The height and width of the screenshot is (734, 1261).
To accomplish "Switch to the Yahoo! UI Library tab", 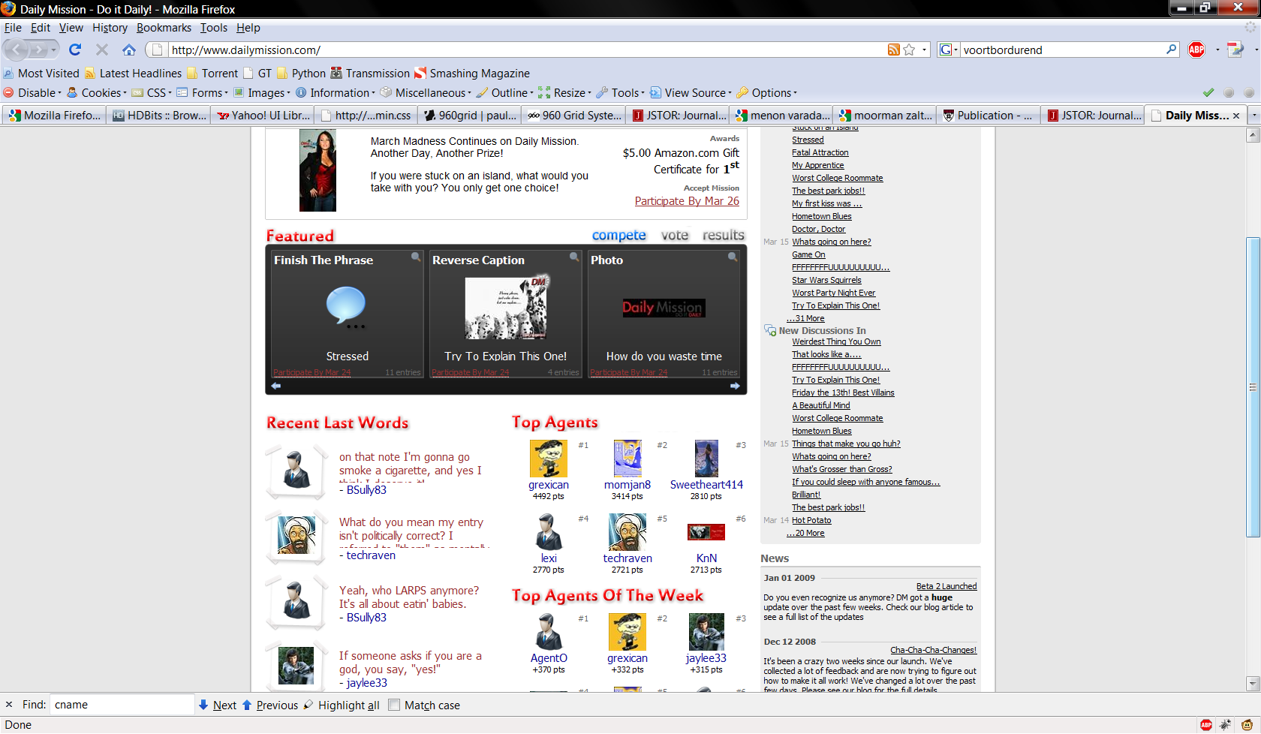I will (263, 116).
